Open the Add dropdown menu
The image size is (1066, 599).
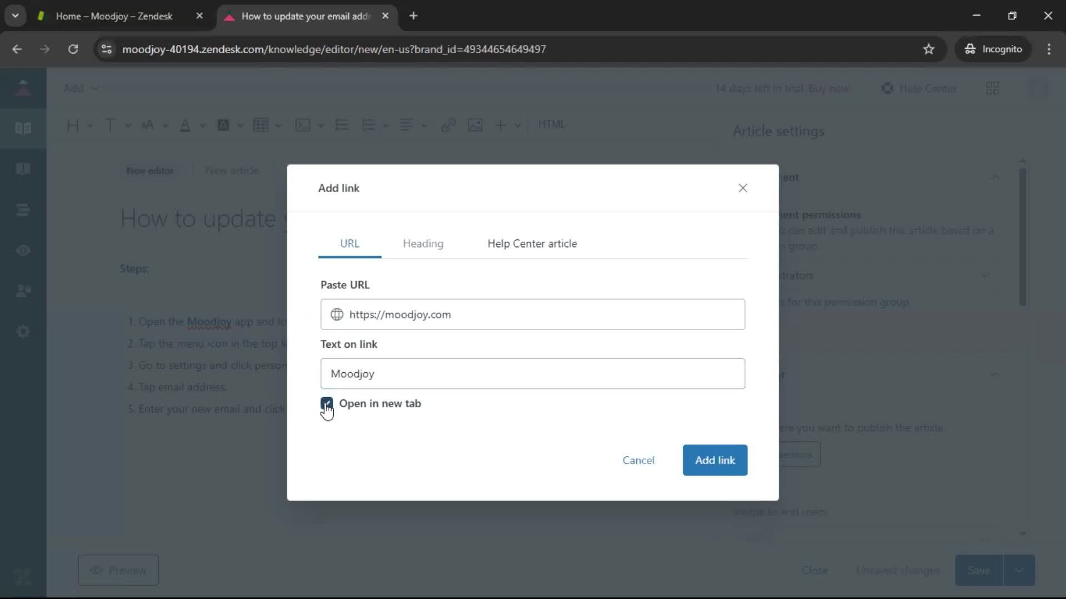click(81, 88)
